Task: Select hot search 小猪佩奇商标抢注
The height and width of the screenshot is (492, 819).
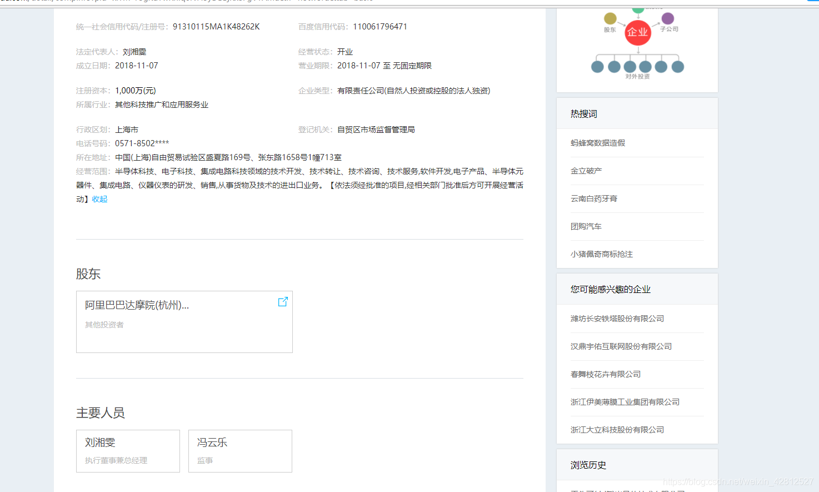Action: pos(602,254)
